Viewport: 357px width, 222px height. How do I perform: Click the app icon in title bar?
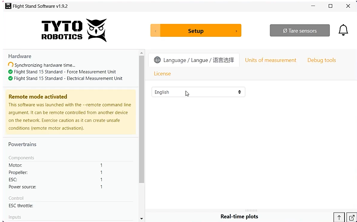click(x=8, y=6)
